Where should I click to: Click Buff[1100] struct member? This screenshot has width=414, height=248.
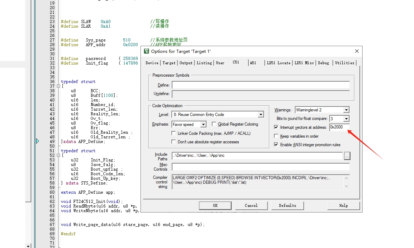tap(104, 95)
